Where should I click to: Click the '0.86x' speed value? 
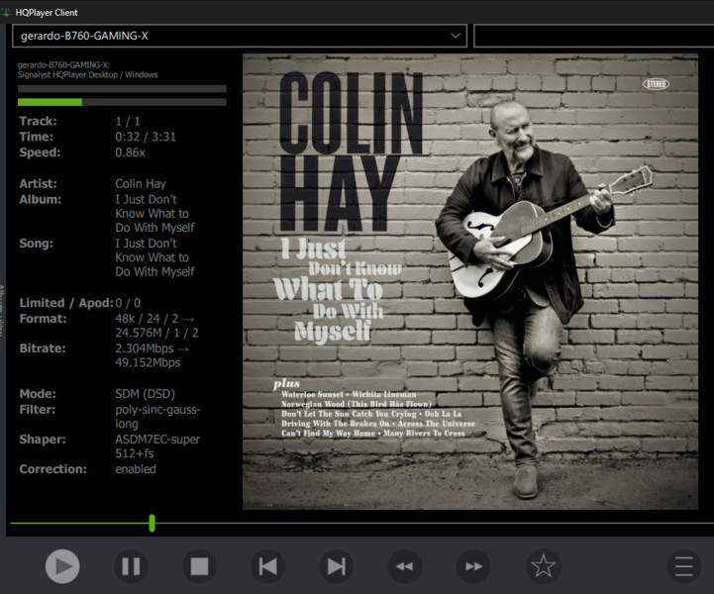(130, 152)
